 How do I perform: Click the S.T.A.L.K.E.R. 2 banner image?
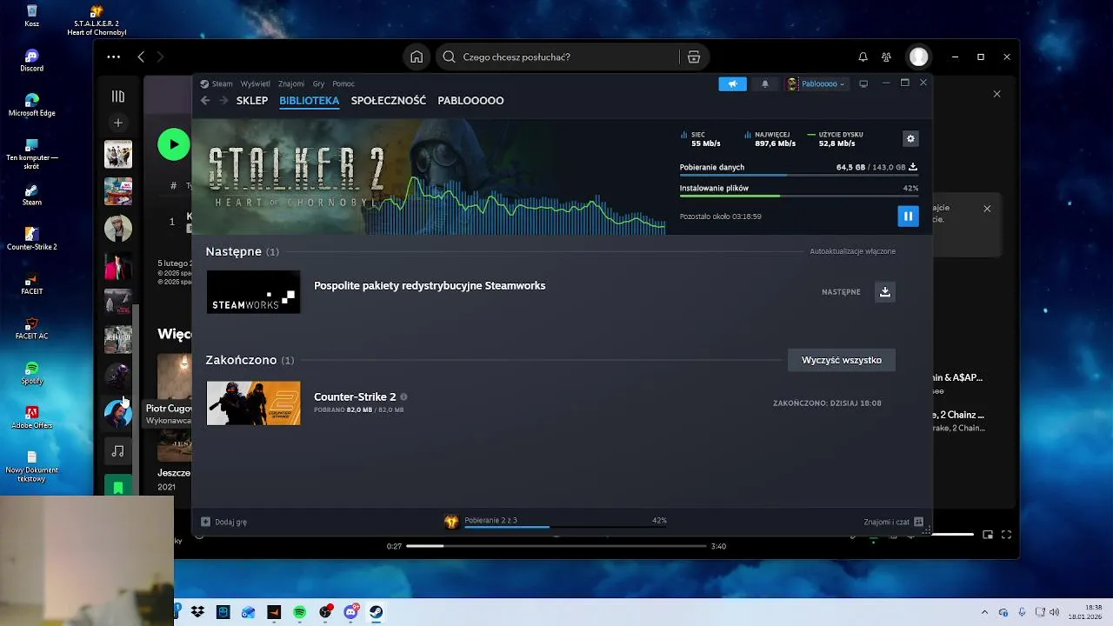coord(430,177)
